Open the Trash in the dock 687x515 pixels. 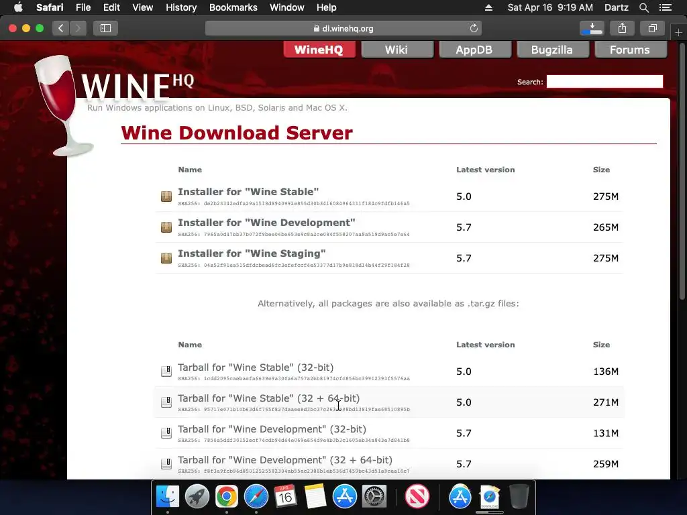[519, 497]
